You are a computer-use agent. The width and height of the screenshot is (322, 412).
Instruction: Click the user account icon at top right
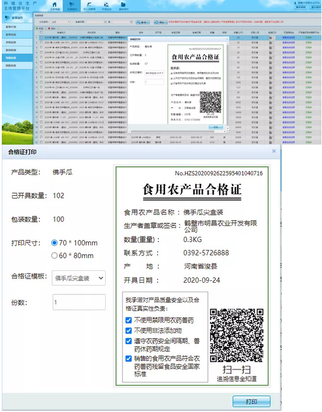pos(295,3)
